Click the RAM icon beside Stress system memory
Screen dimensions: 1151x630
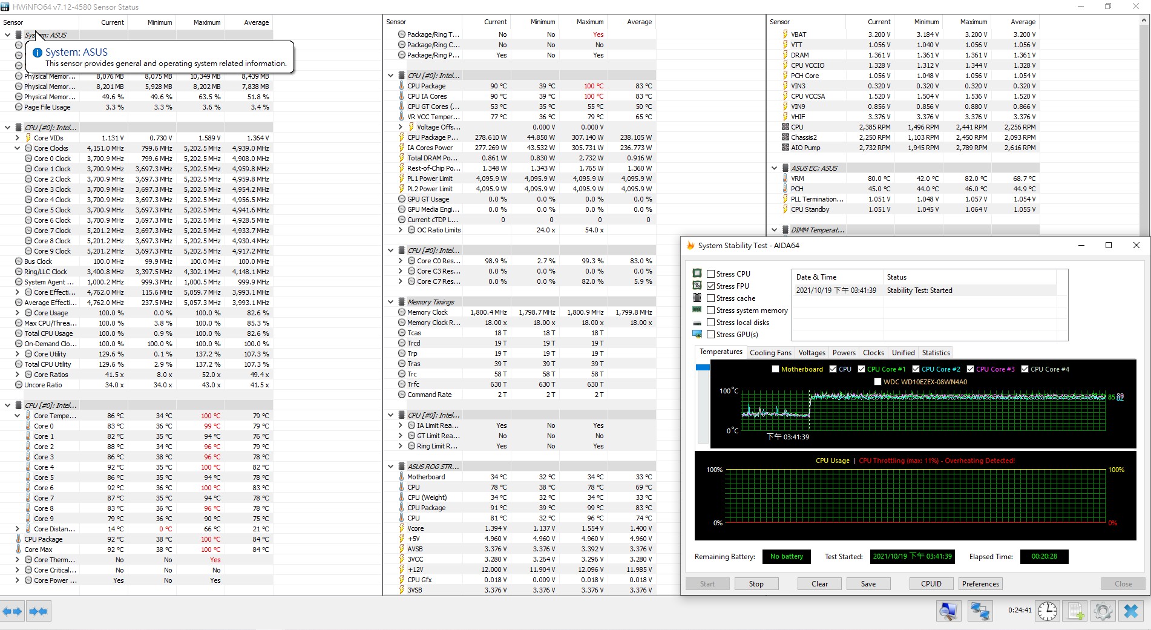697,310
